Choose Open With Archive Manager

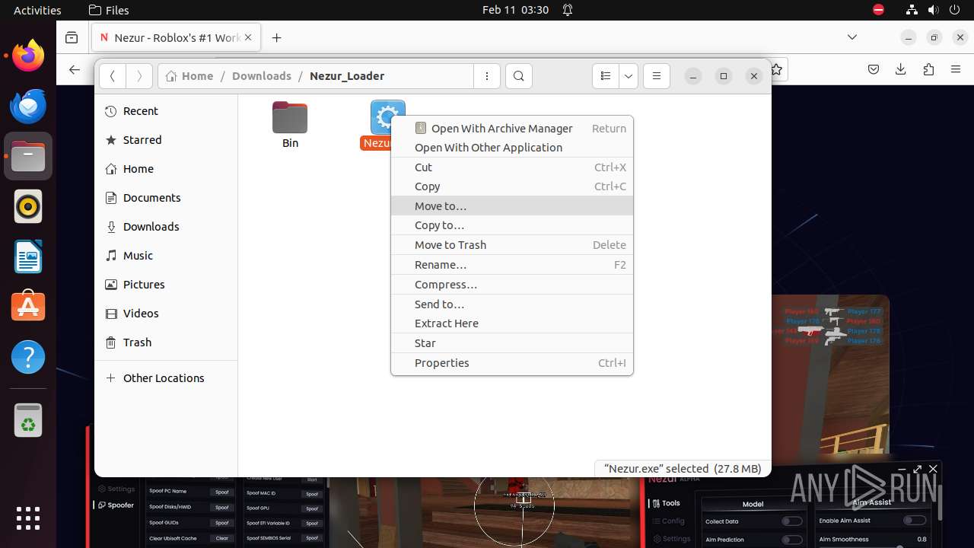(x=512, y=128)
